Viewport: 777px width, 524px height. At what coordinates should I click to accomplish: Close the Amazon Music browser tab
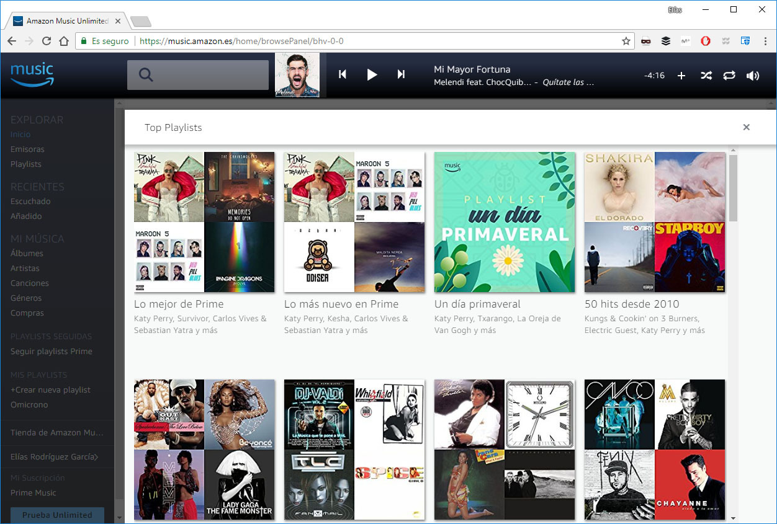coord(118,21)
